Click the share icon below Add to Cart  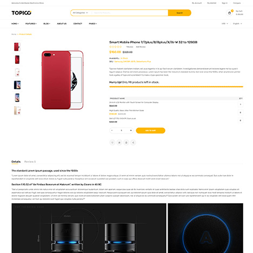(x=133, y=143)
